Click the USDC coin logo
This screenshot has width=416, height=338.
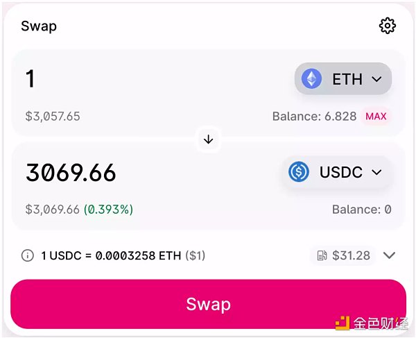coord(298,172)
